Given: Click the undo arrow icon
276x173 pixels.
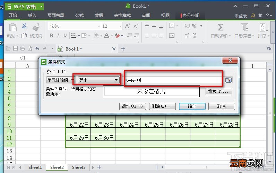Looking at the screenshot, I should click(37, 48).
